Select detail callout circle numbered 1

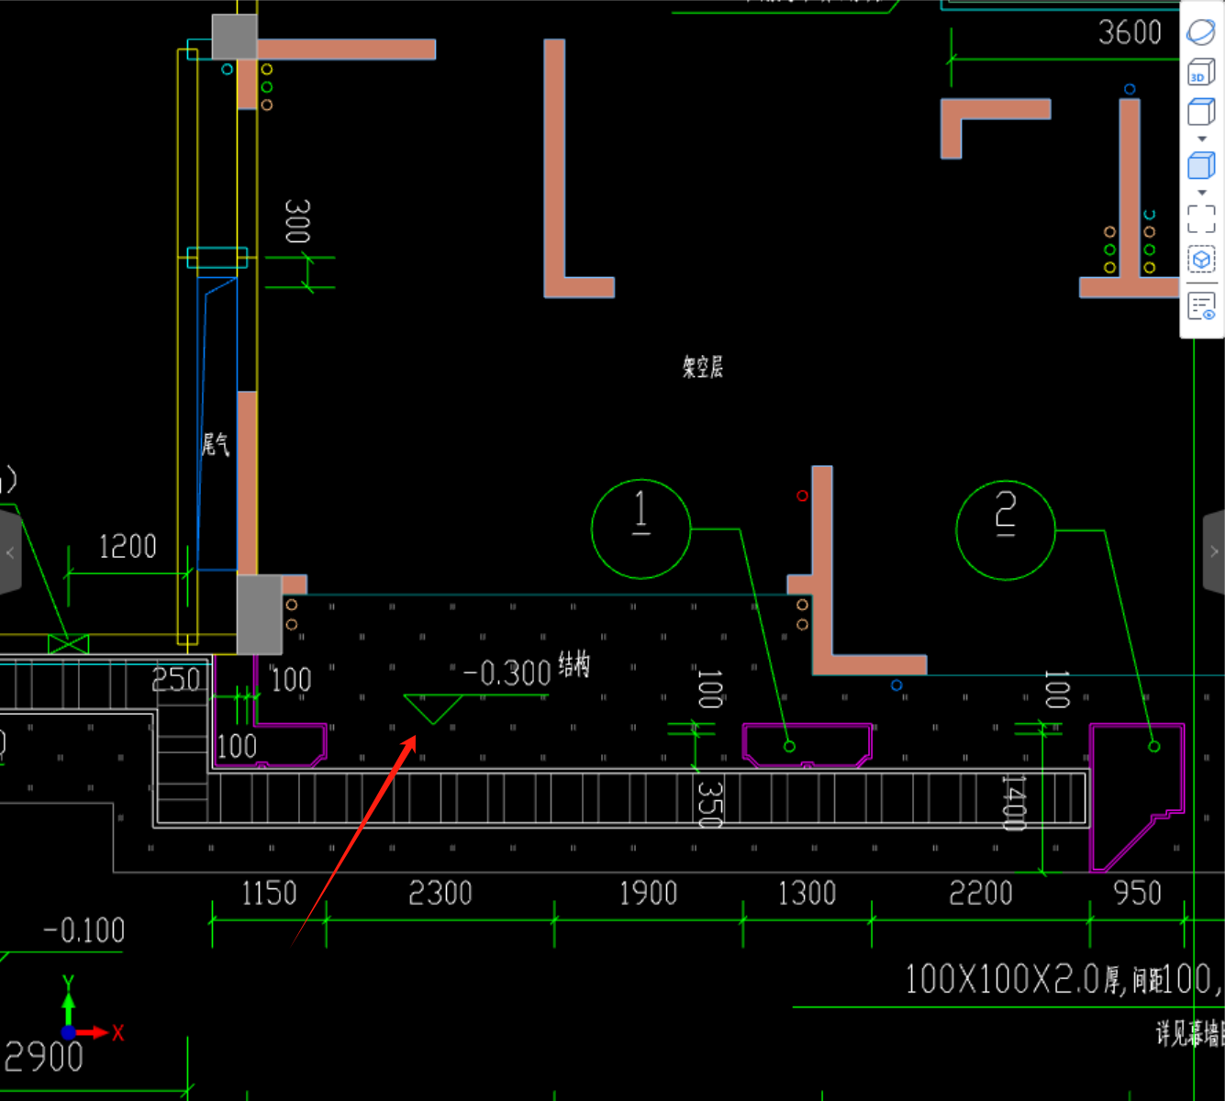640,528
